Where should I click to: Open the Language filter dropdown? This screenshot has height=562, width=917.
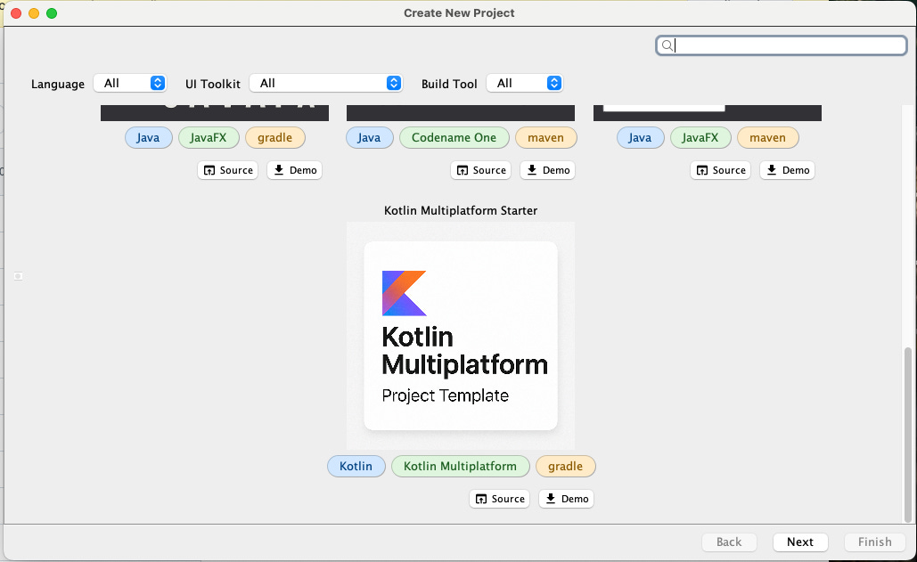tap(130, 83)
